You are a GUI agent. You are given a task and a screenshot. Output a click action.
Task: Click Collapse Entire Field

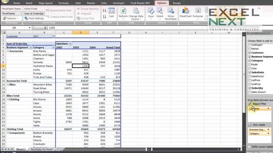pyautogui.click(x=59, y=17)
